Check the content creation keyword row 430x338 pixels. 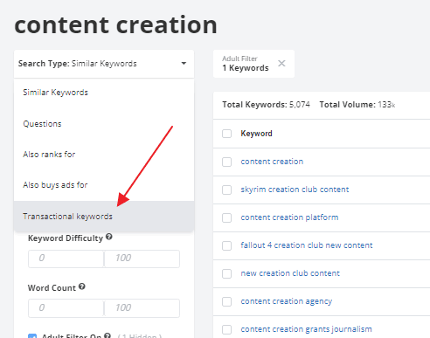[x=226, y=162]
